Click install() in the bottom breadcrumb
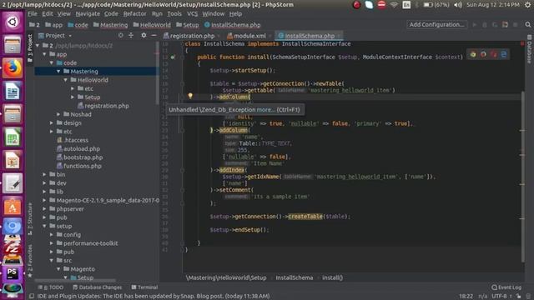This screenshot has width=534, height=300. (332, 277)
